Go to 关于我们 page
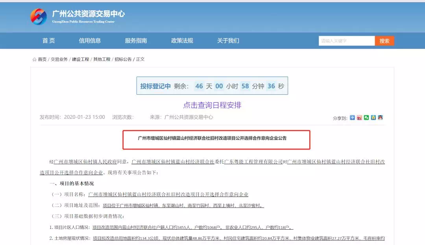The width and height of the screenshot is (425, 245). (228, 41)
